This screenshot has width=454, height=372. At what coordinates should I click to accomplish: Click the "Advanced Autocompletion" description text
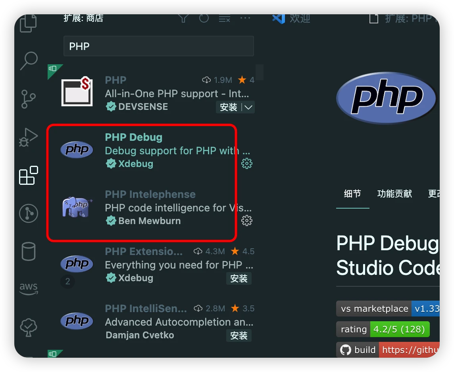(179, 322)
